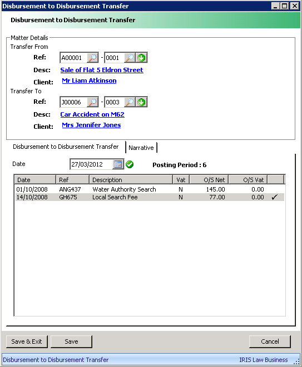Click the Save button
Image resolution: width=302 pixels, height=367 pixels.
(71, 341)
